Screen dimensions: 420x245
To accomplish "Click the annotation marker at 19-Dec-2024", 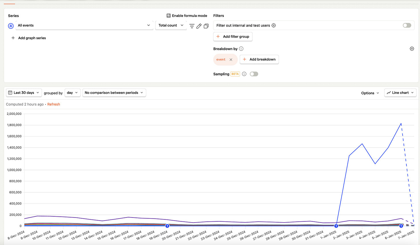I will pos(167,226).
